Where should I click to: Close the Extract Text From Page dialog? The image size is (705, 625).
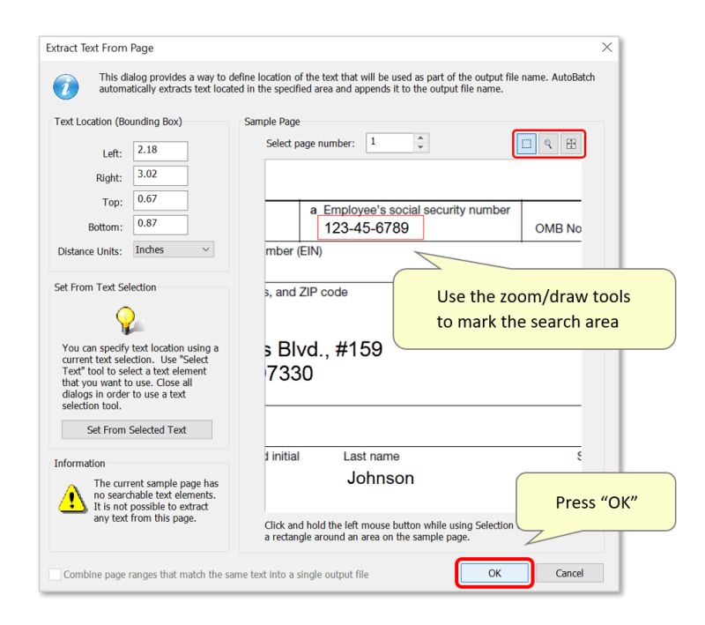606,48
